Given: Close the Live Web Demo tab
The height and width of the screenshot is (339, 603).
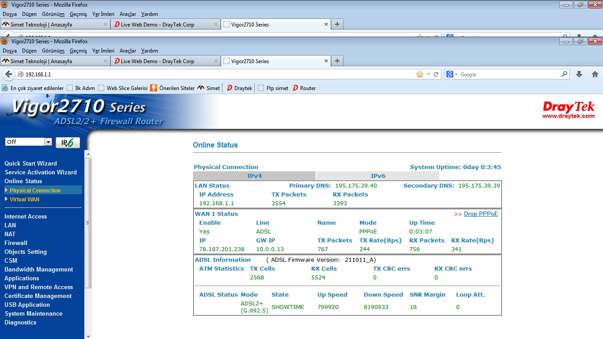Looking at the screenshot, I should click(x=216, y=61).
